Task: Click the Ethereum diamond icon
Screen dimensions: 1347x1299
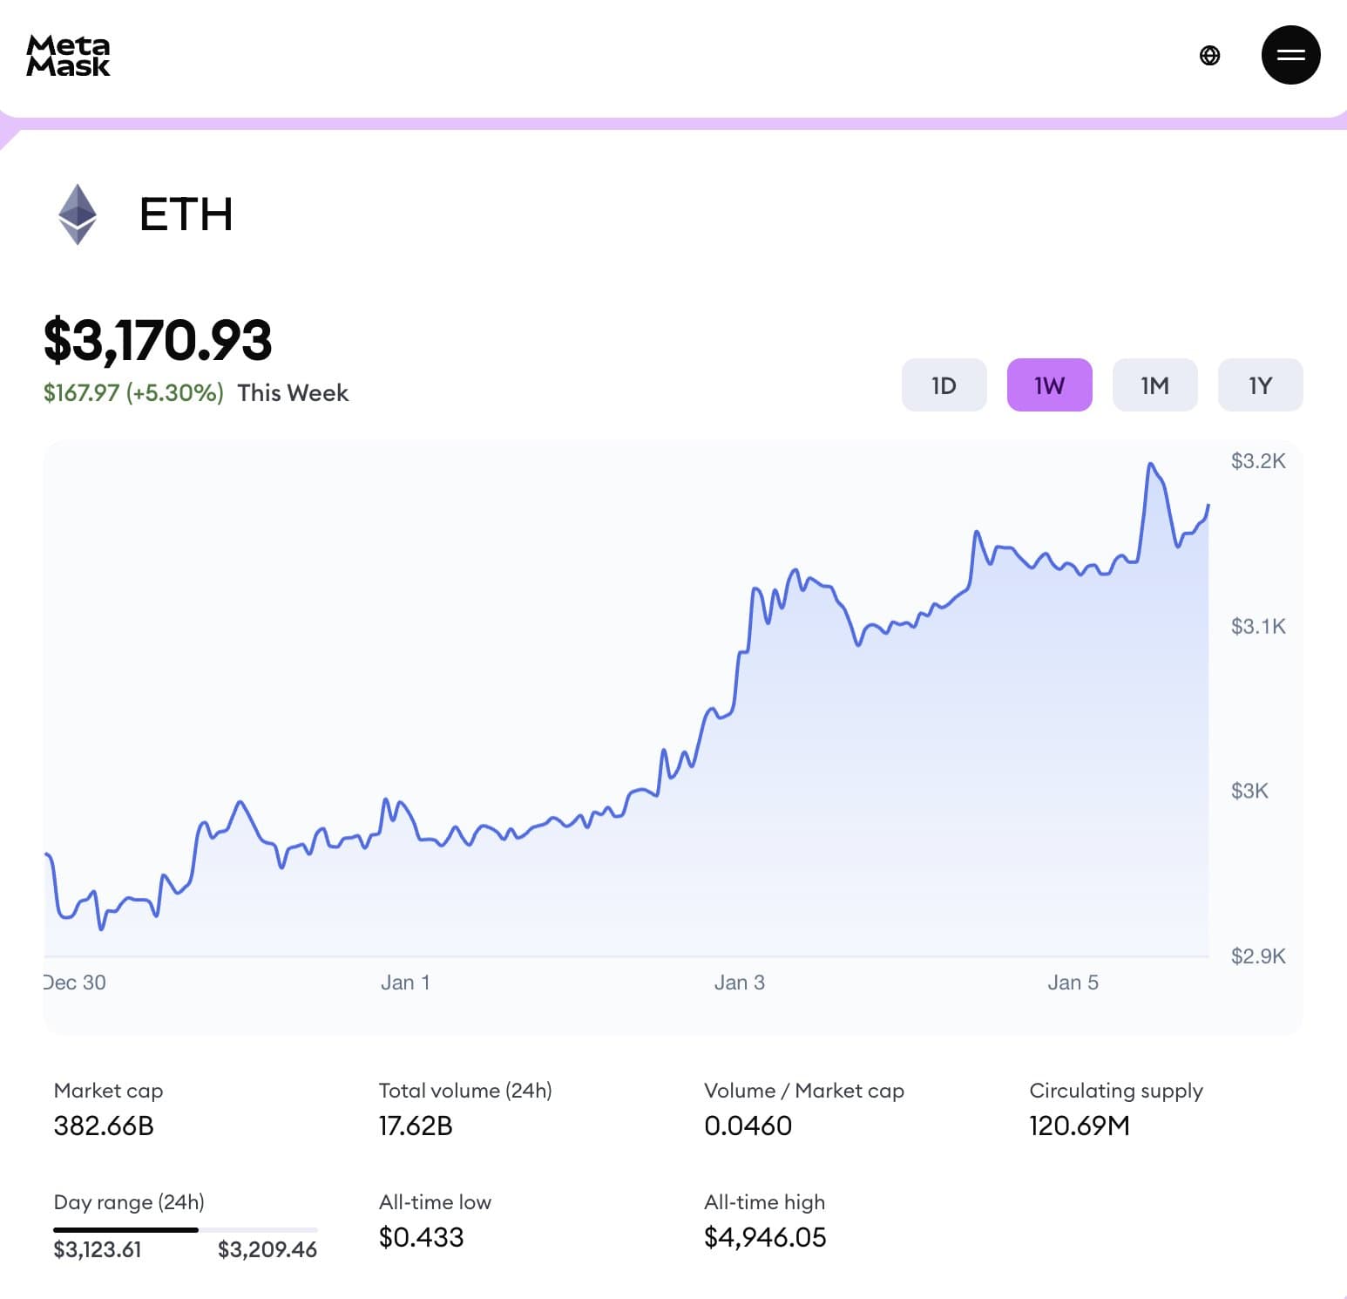Action: pos(78,214)
